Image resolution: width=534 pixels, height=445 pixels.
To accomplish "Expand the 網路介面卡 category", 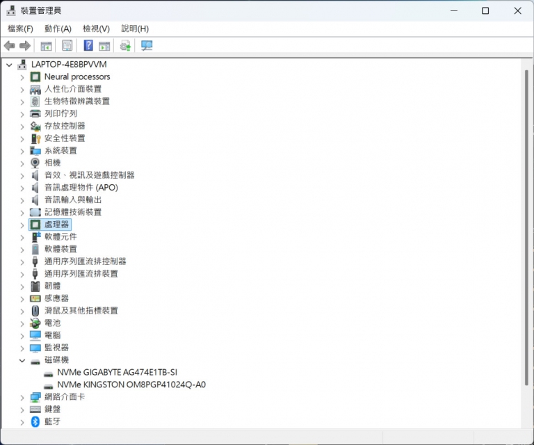I will click(x=22, y=398).
